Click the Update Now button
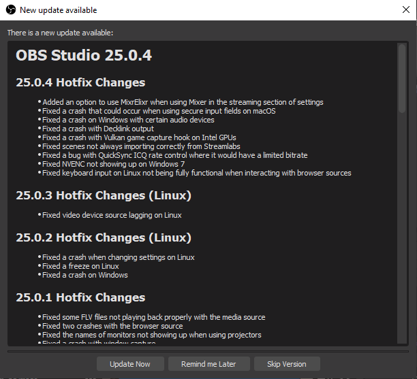417x379 pixels. point(130,364)
